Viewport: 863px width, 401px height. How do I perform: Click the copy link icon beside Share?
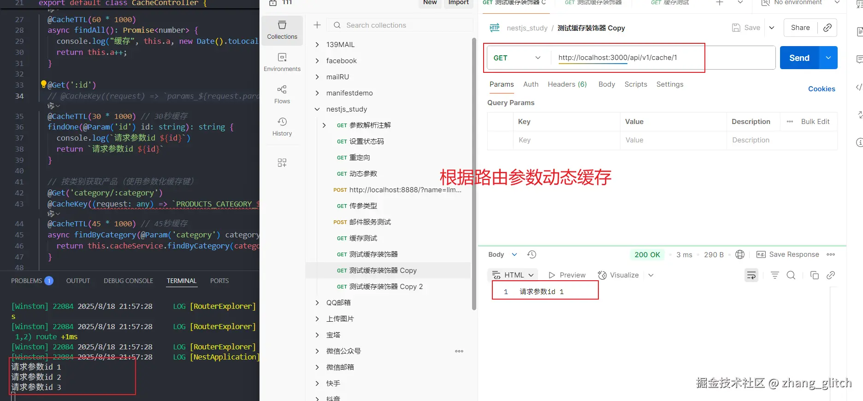828,28
